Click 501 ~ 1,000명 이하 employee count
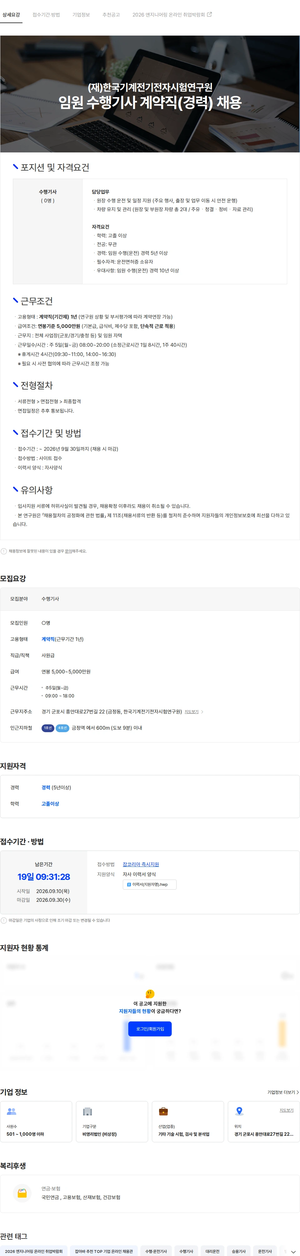Image resolution: width=300 pixels, height=1256 pixels. click(x=25, y=1134)
